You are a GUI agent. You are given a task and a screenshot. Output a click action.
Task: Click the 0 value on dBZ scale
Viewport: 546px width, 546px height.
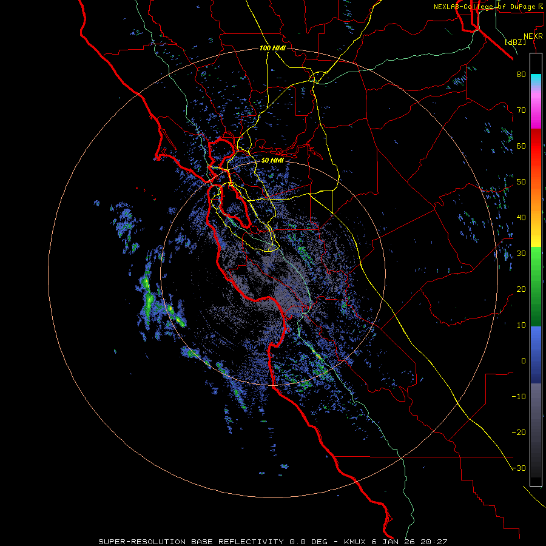click(524, 361)
